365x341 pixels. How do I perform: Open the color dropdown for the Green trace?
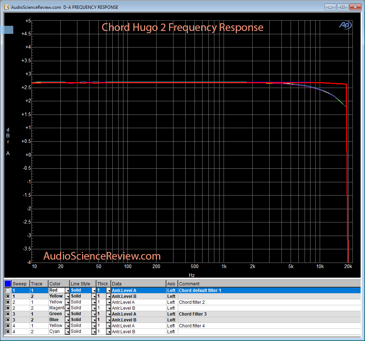(x=67, y=314)
